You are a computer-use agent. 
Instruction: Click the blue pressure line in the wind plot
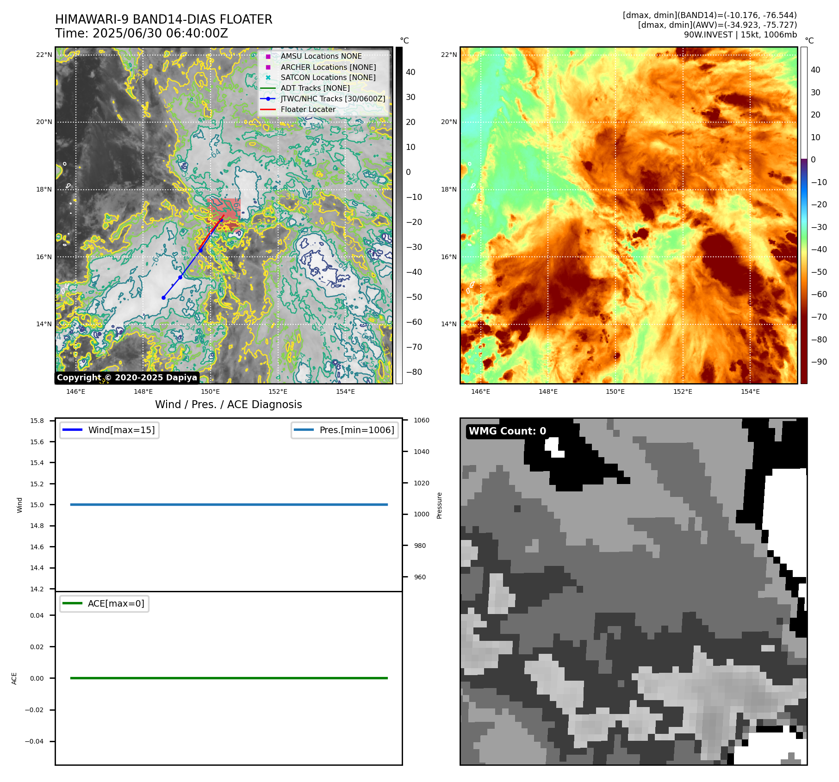point(229,504)
